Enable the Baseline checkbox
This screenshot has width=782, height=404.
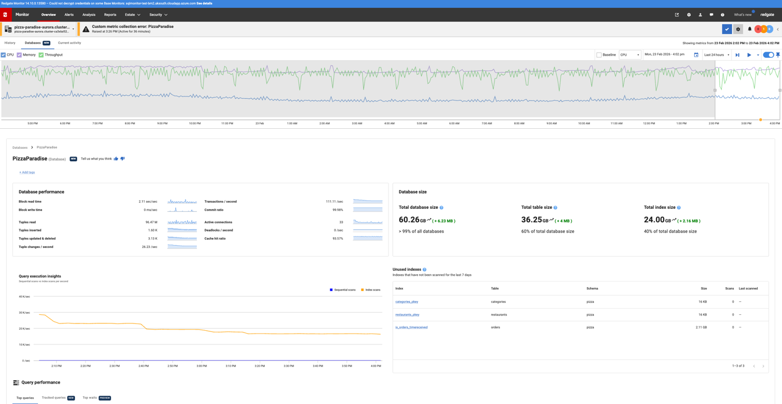599,55
